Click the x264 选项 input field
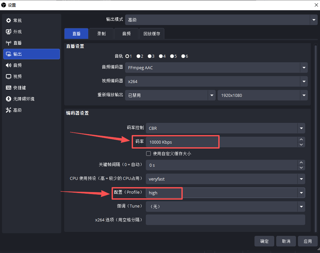Image resolution: width=320 pixels, height=253 pixels. (x=226, y=220)
